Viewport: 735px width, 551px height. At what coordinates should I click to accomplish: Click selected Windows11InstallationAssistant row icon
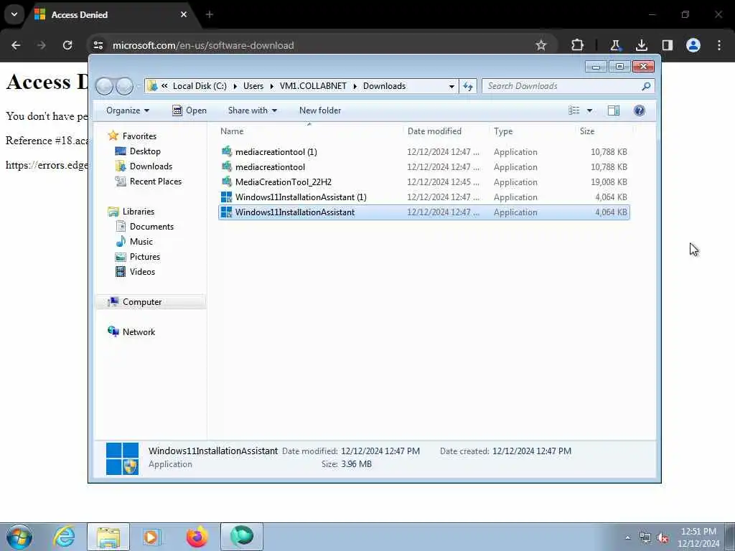pos(226,212)
